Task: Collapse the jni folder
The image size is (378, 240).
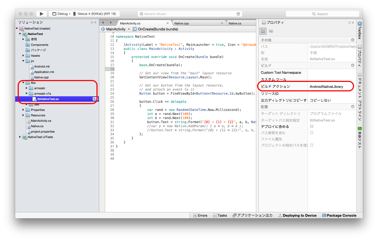Action: [24, 61]
